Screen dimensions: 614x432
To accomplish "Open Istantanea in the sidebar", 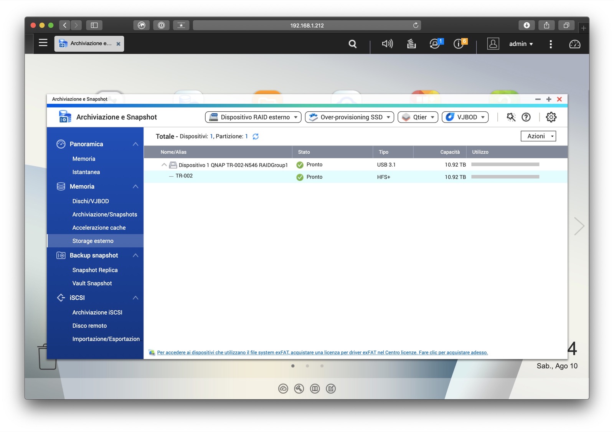I will pyautogui.click(x=86, y=172).
